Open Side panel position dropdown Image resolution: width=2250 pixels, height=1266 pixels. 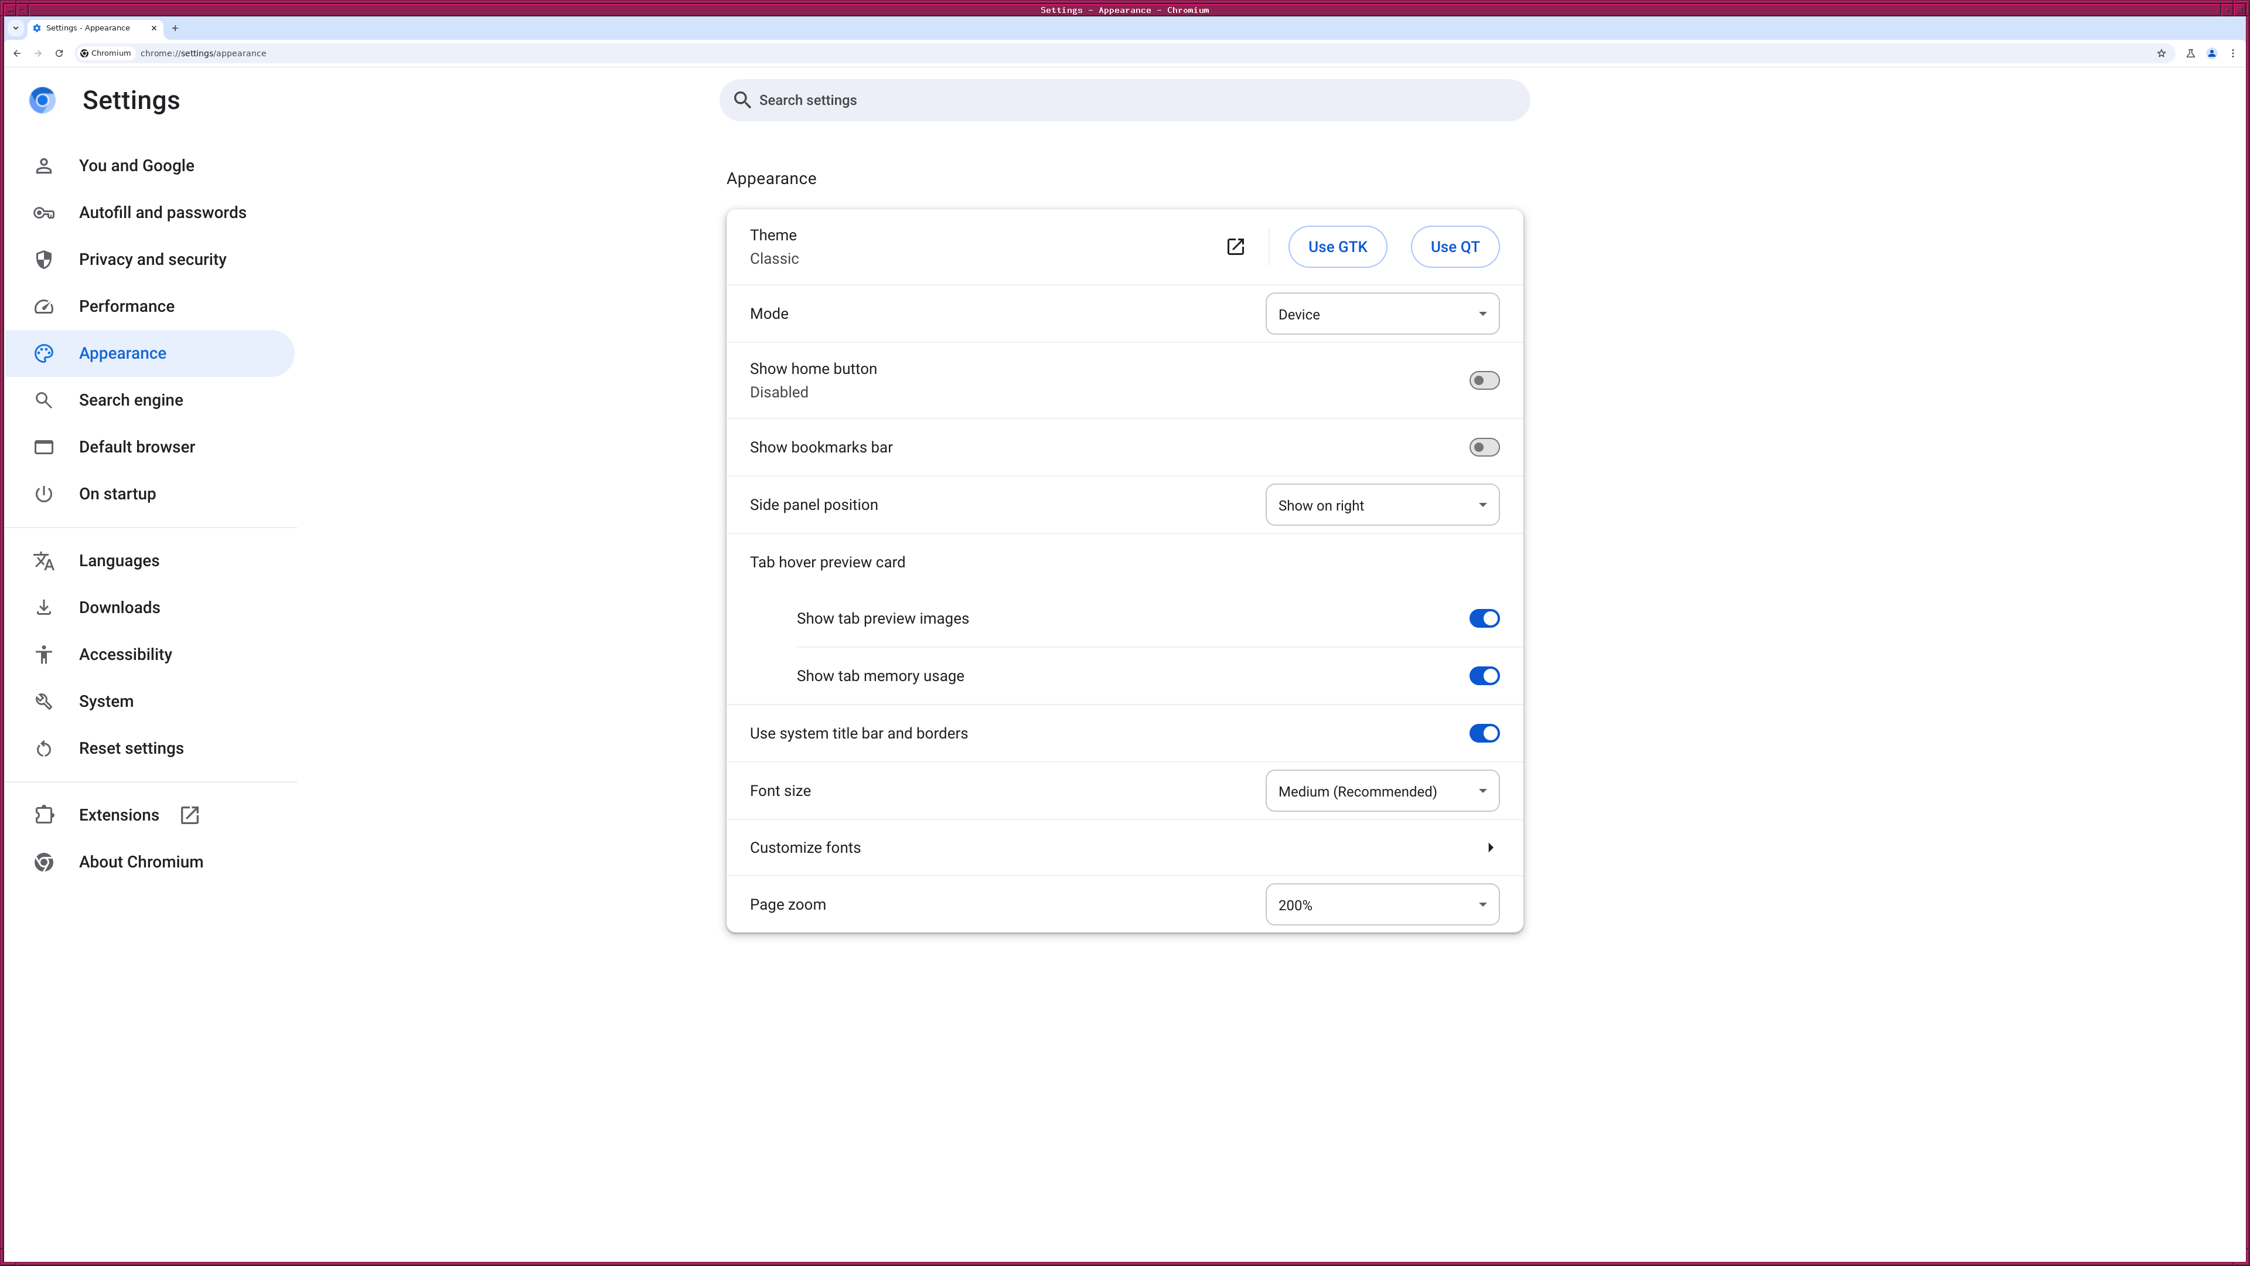[x=1382, y=505]
